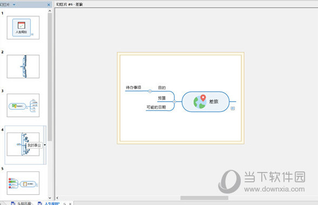Click scroll-up arrow of slides panel

click(x=50, y=11)
